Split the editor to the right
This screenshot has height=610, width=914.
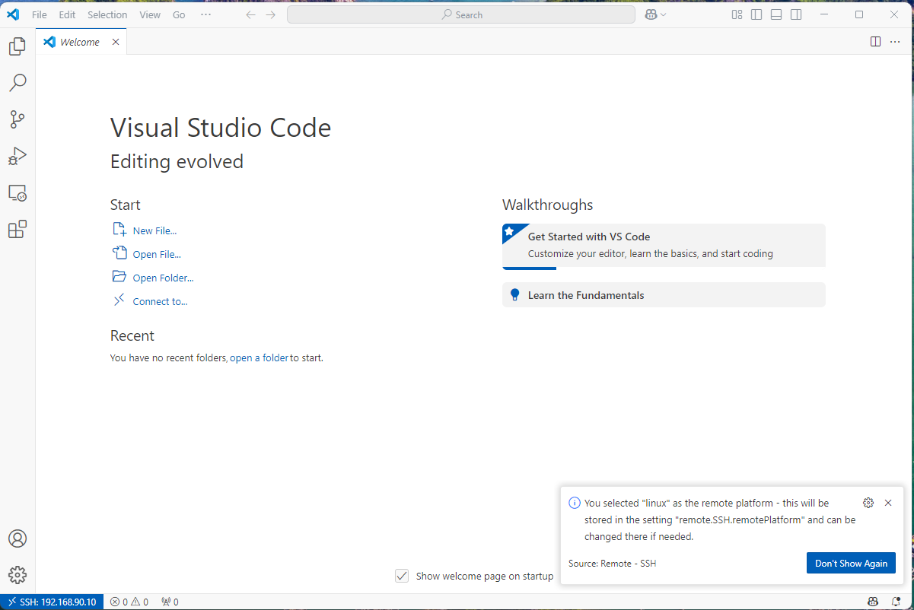click(x=876, y=42)
